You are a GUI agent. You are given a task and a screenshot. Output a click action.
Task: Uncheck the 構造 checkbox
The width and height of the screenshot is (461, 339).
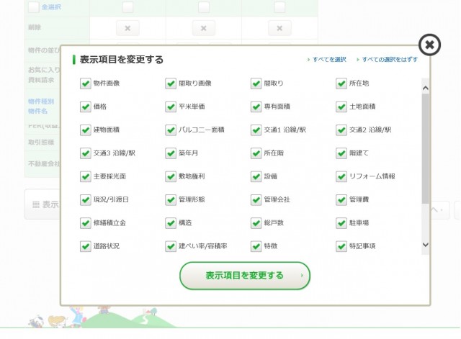click(171, 223)
